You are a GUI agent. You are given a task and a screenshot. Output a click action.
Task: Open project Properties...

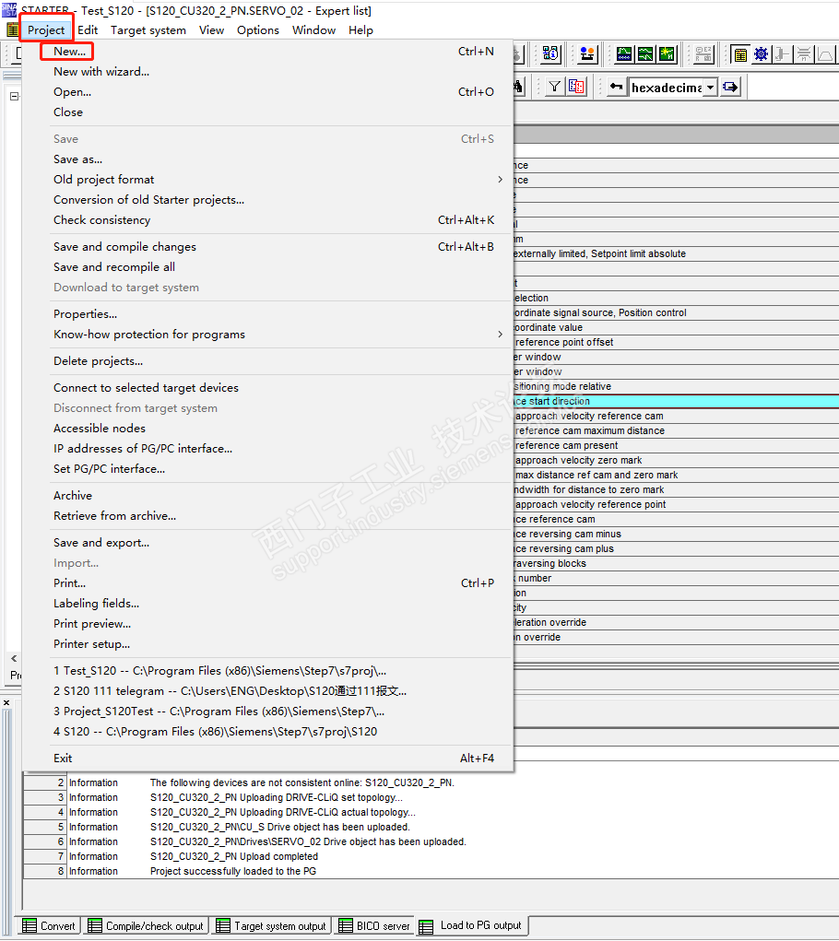click(85, 314)
